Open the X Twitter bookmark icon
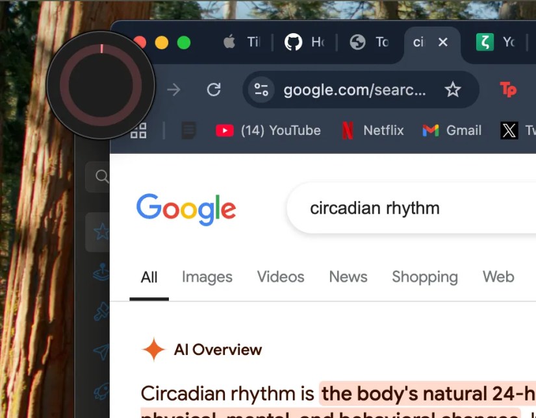536x418 pixels. pyautogui.click(x=509, y=130)
